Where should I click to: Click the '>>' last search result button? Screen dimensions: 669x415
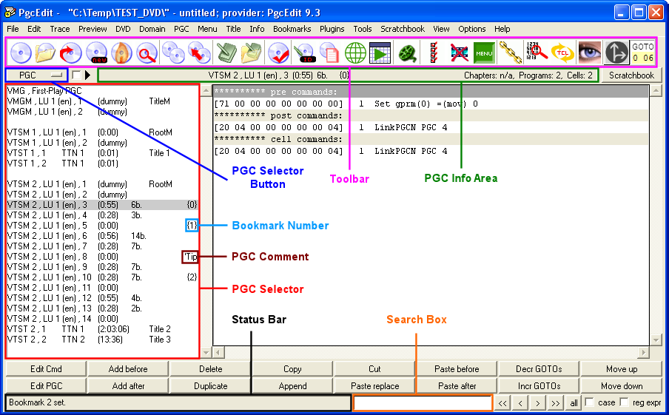pos(556,402)
